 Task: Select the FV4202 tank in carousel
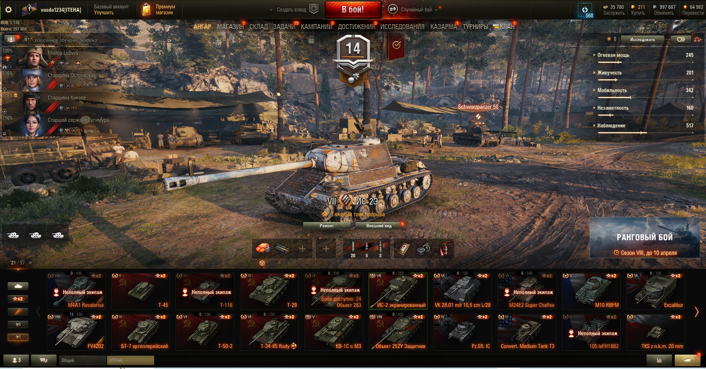[76, 332]
